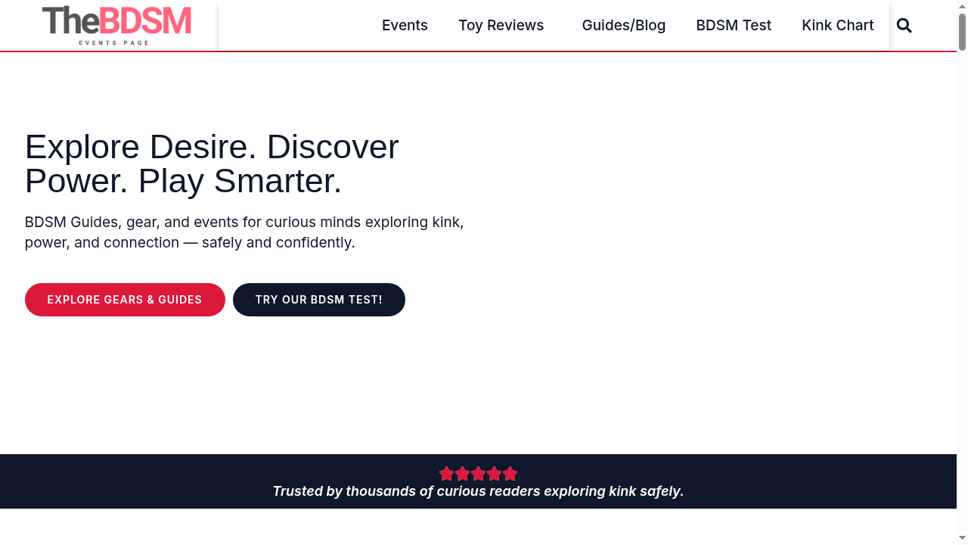Click the 'Explore Desire. Discover Power' headline
The height and width of the screenshot is (545, 968).
212,164
